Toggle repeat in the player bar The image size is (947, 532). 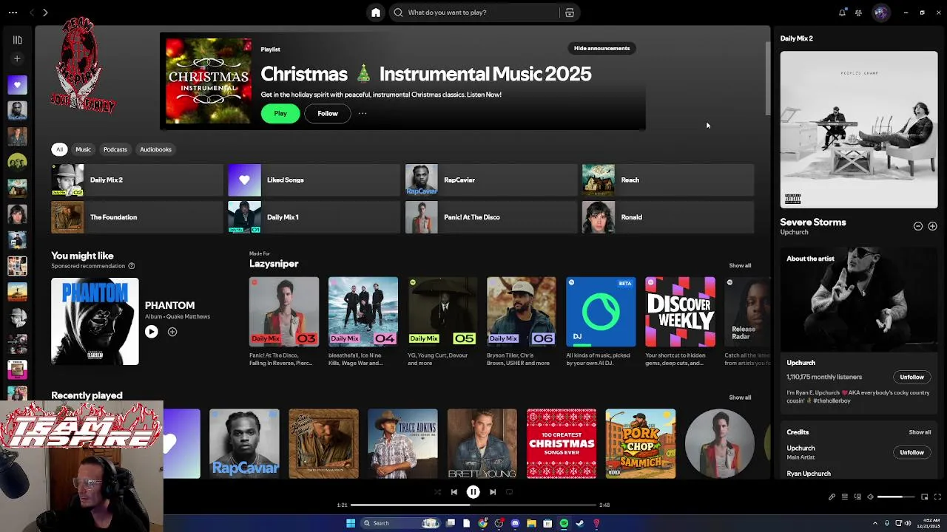pos(509,492)
